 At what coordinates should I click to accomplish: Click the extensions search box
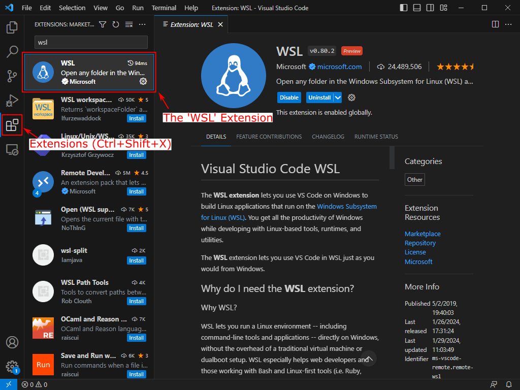click(91, 43)
